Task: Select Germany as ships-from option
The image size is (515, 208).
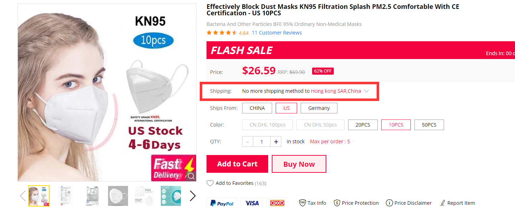Action: point(319,108)
